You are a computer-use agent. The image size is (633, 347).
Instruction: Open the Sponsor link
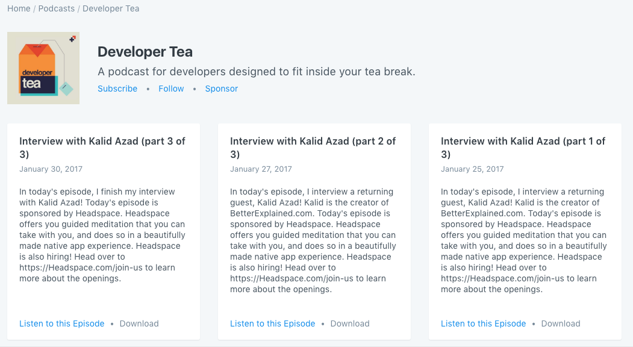coord(221,89)
